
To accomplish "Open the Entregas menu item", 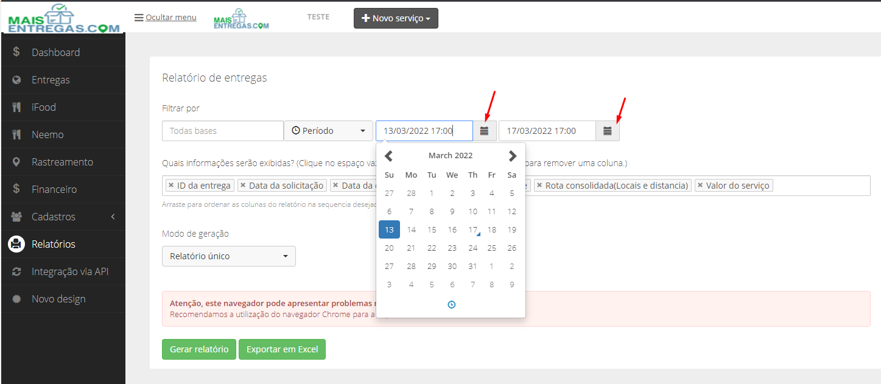I will coord(63,80).
